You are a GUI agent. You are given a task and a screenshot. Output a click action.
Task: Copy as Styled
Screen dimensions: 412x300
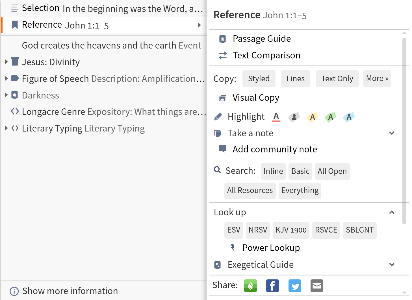pos(259,78)
